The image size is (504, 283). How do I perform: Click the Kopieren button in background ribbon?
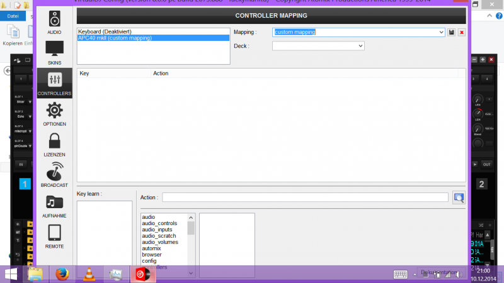(x=13, y=35)
